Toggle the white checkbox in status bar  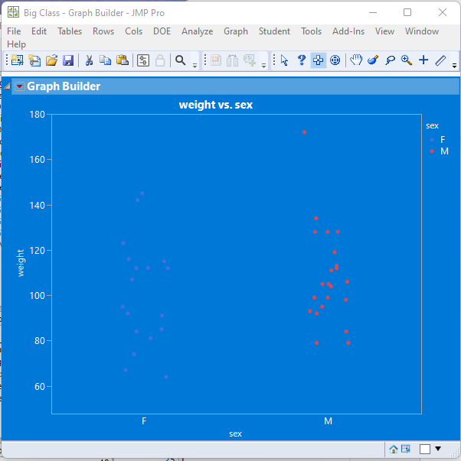pos(425,450)
